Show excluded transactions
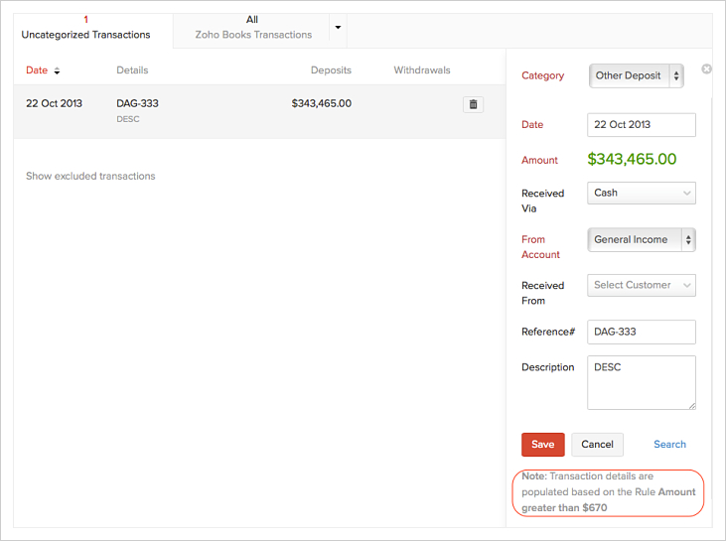 pos(90,176)
